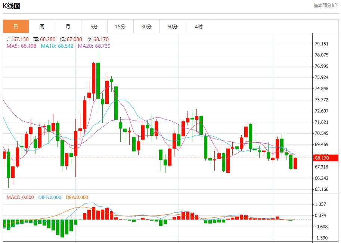Click the MA20 indicator label
The width and height of the screenshot is (341, 243).
(x=94, y=46)
